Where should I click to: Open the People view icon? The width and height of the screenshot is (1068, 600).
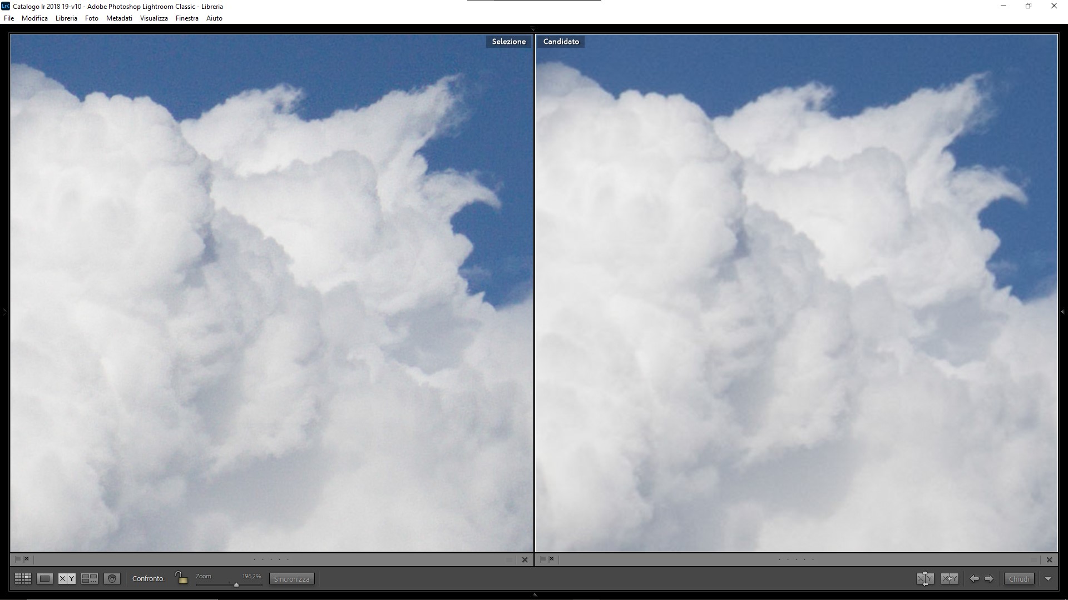click(x=112, y=579)
